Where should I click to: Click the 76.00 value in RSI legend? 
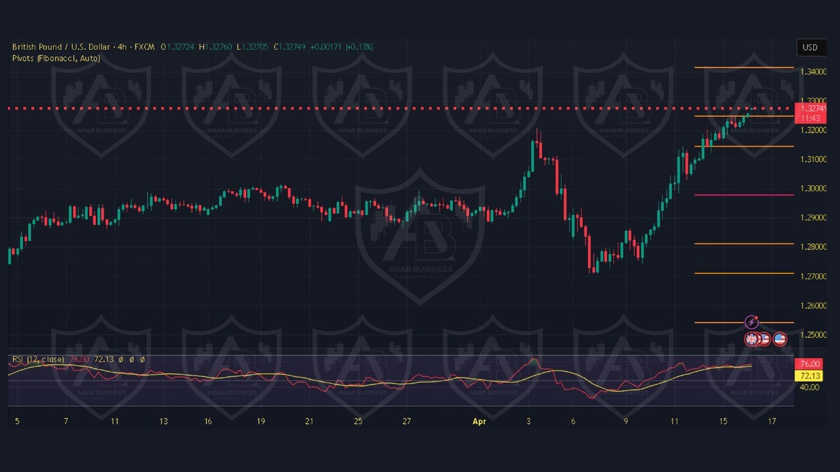coord(79,359)
